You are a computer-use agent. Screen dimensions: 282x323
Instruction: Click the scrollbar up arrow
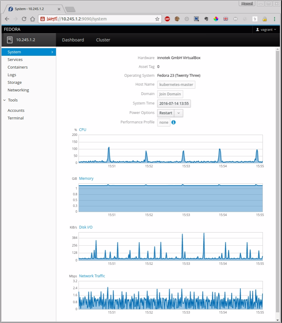pos(277,49)
